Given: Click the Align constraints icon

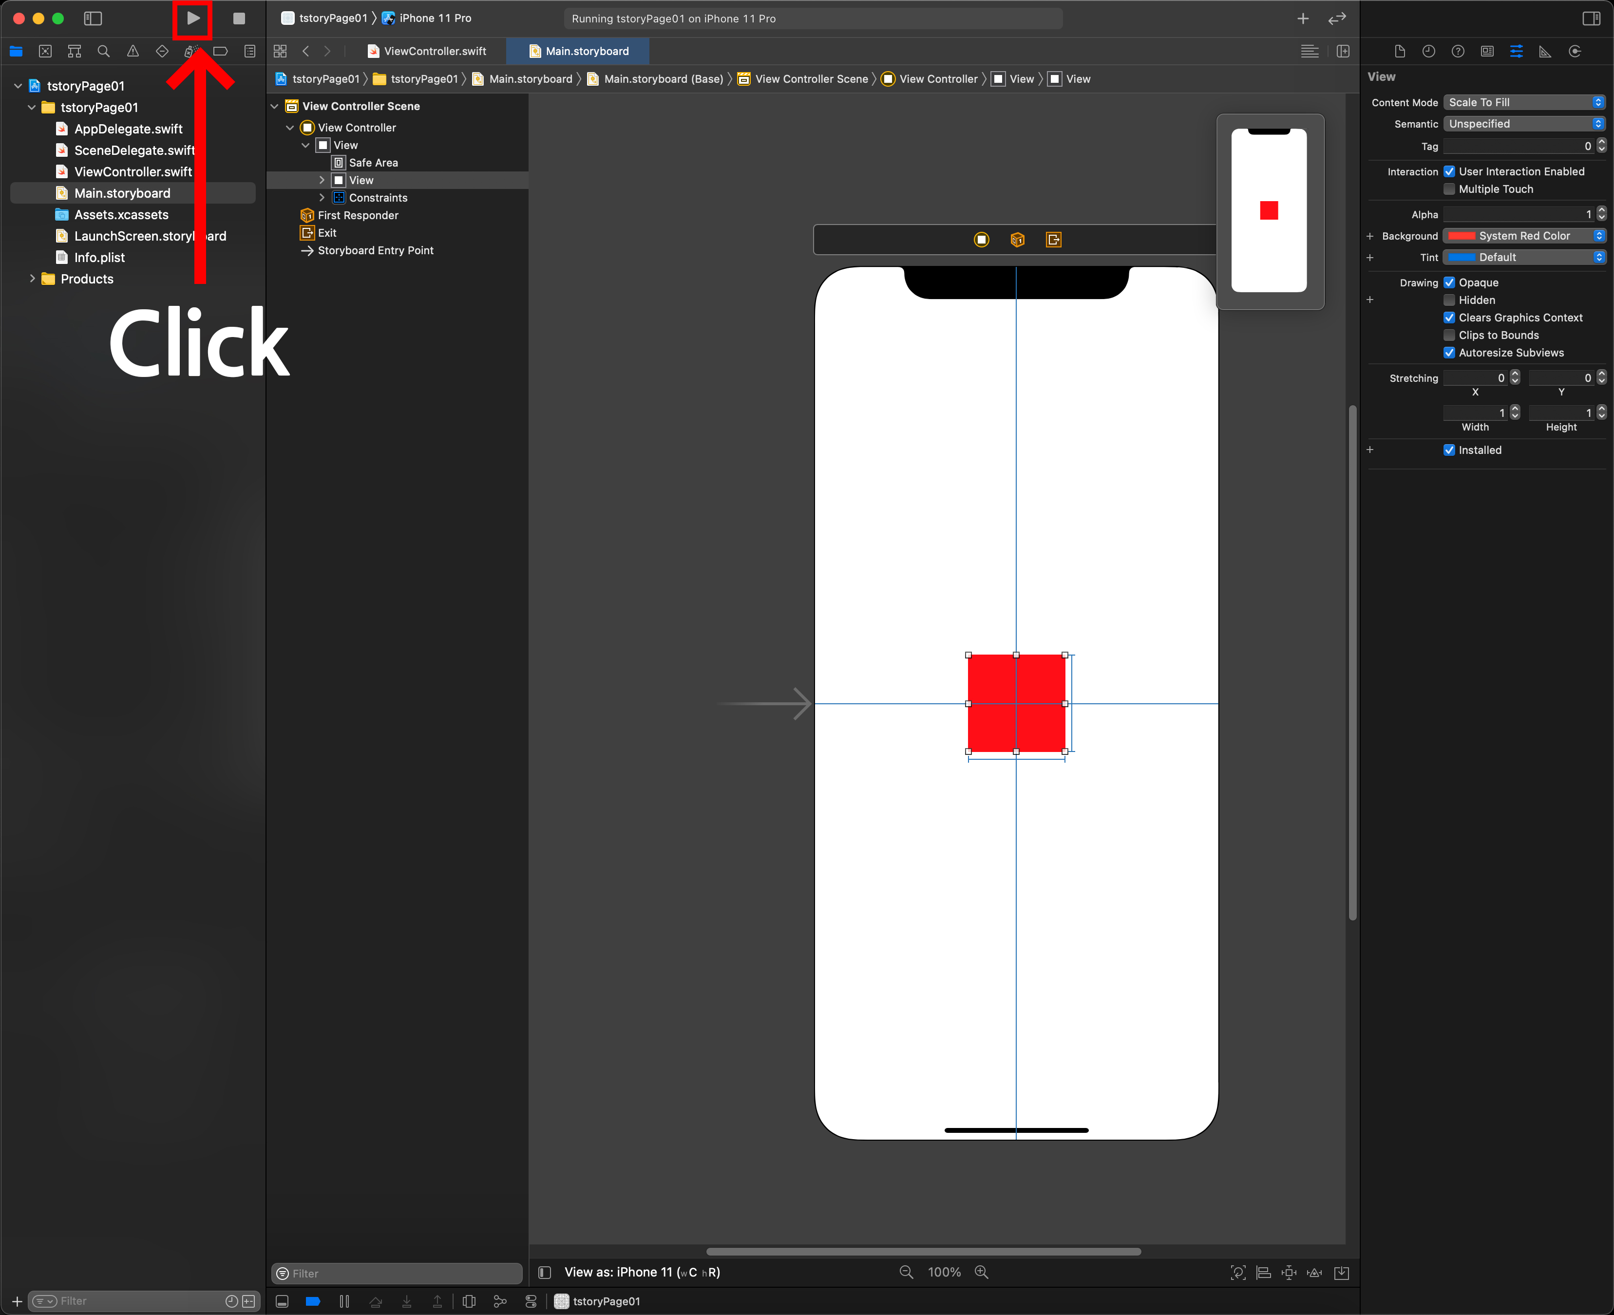Looking at the screenshot, I should click(1263, 1273).
